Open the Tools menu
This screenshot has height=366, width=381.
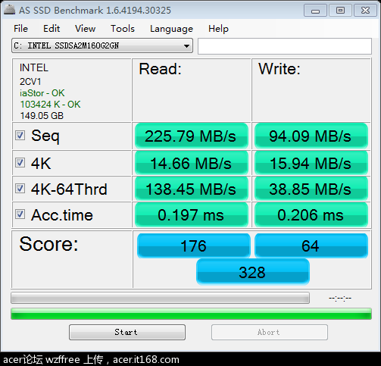pyautogui.click(x=123, y=29)
